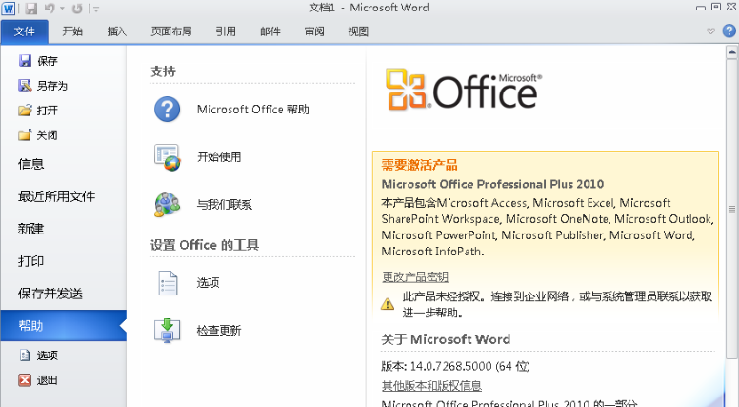Click the 选项 document icon in sidebar
The image size is (739, 407).
[x=25, y=356]
